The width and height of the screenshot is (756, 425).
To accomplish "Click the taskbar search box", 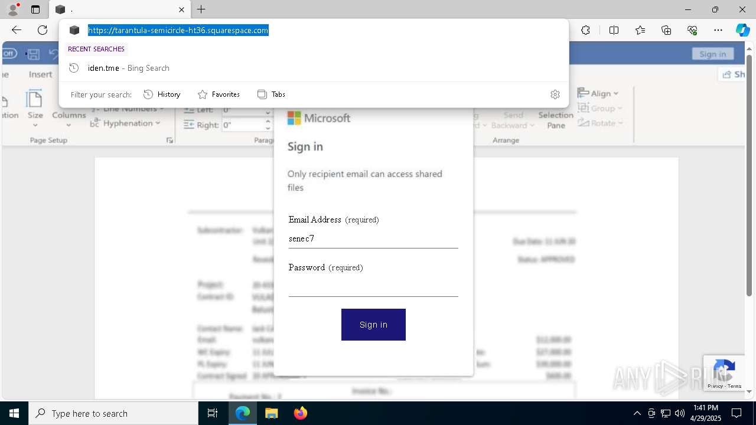I will pos(113,413).
